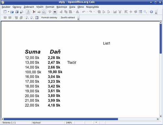The height and width of the screenshot is (125, 163).
Task: Toggle the Edit file mode icon
Action: [28, 12]
